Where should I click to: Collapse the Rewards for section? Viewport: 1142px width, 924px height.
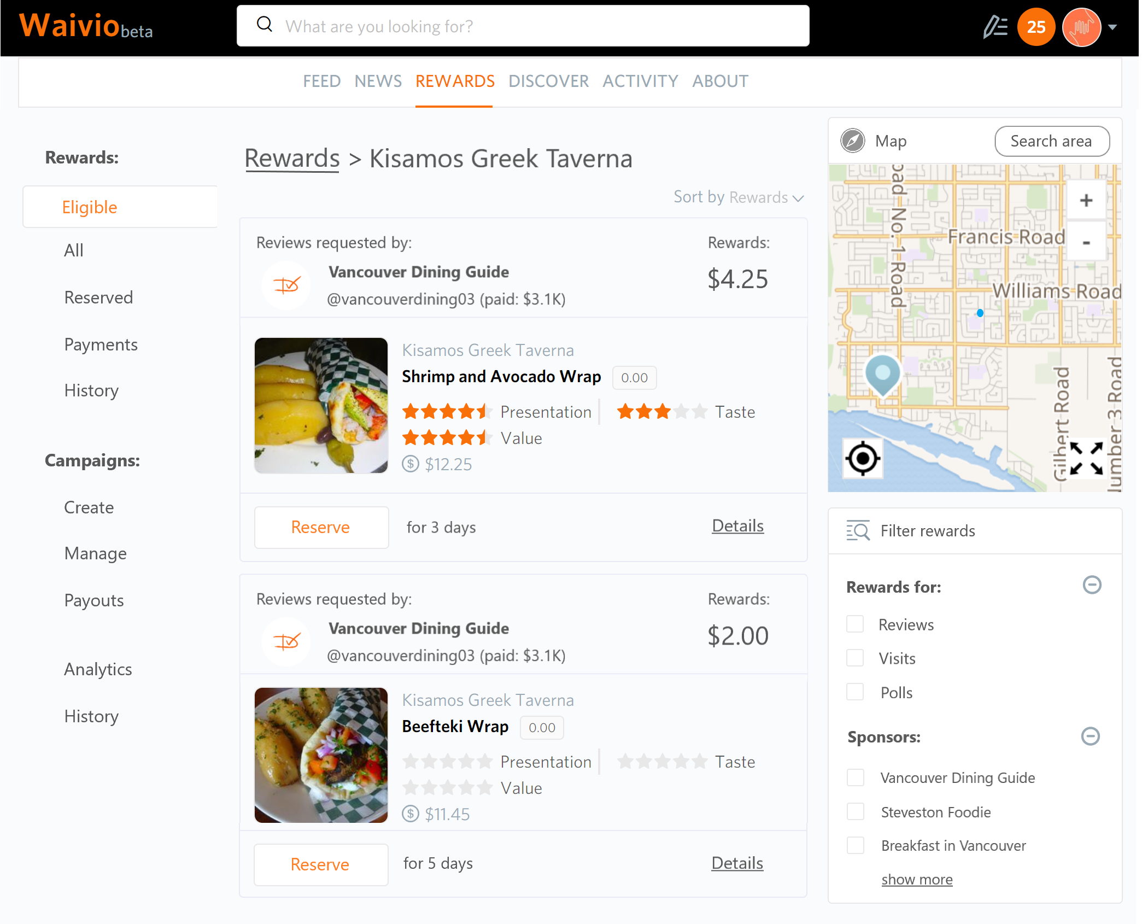coord(1092,585)
